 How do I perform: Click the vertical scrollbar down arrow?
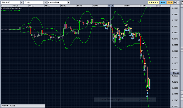tap(182, 92)
